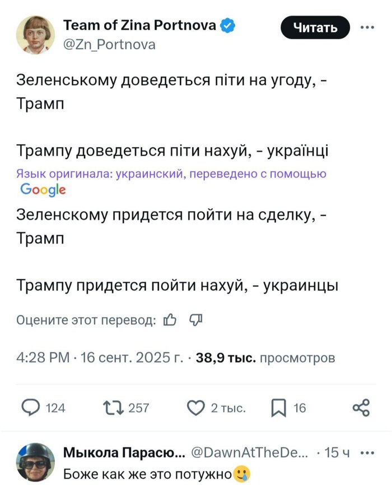Click the Google translation attribution logo
This screenshot has width=392, height=495.
(x=43, y=190)
